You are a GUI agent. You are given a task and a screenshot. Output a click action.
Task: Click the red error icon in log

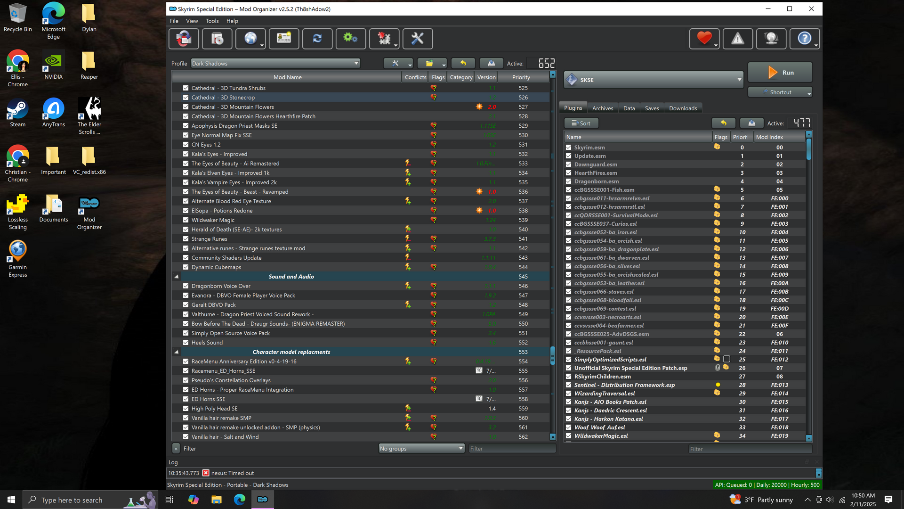(206, 473)
